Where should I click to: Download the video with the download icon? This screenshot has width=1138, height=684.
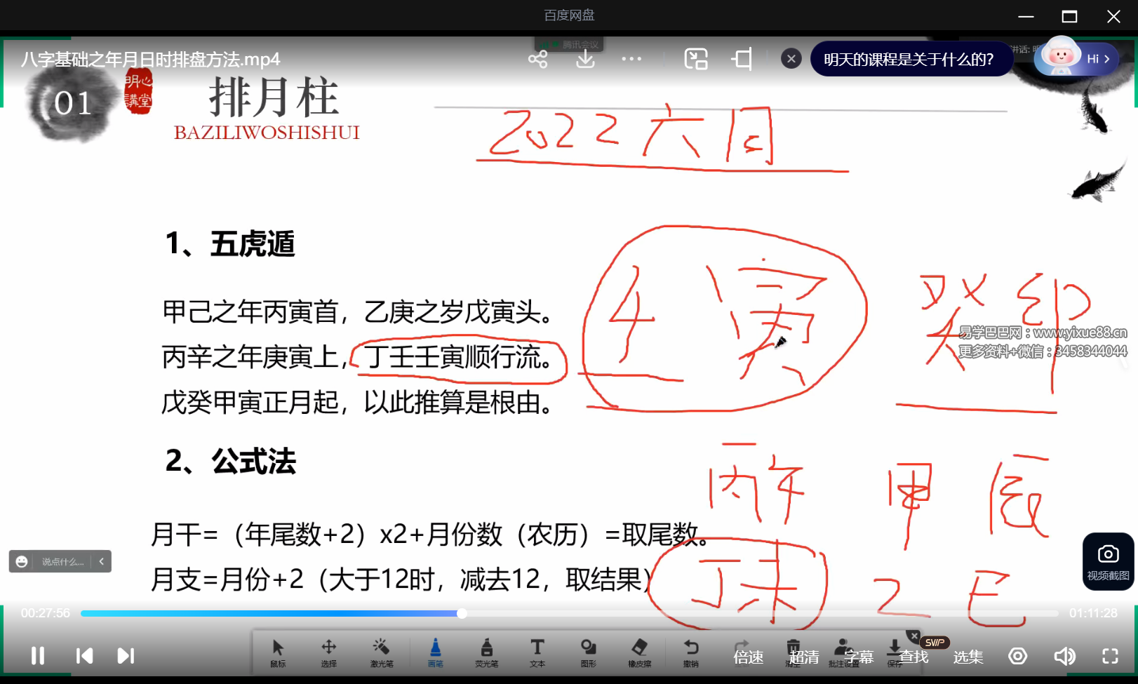[x=585, y=59]
